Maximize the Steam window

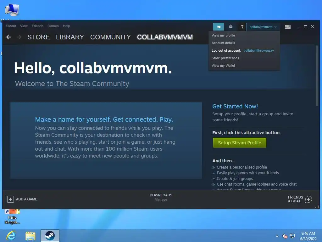[x=306, y=27]
